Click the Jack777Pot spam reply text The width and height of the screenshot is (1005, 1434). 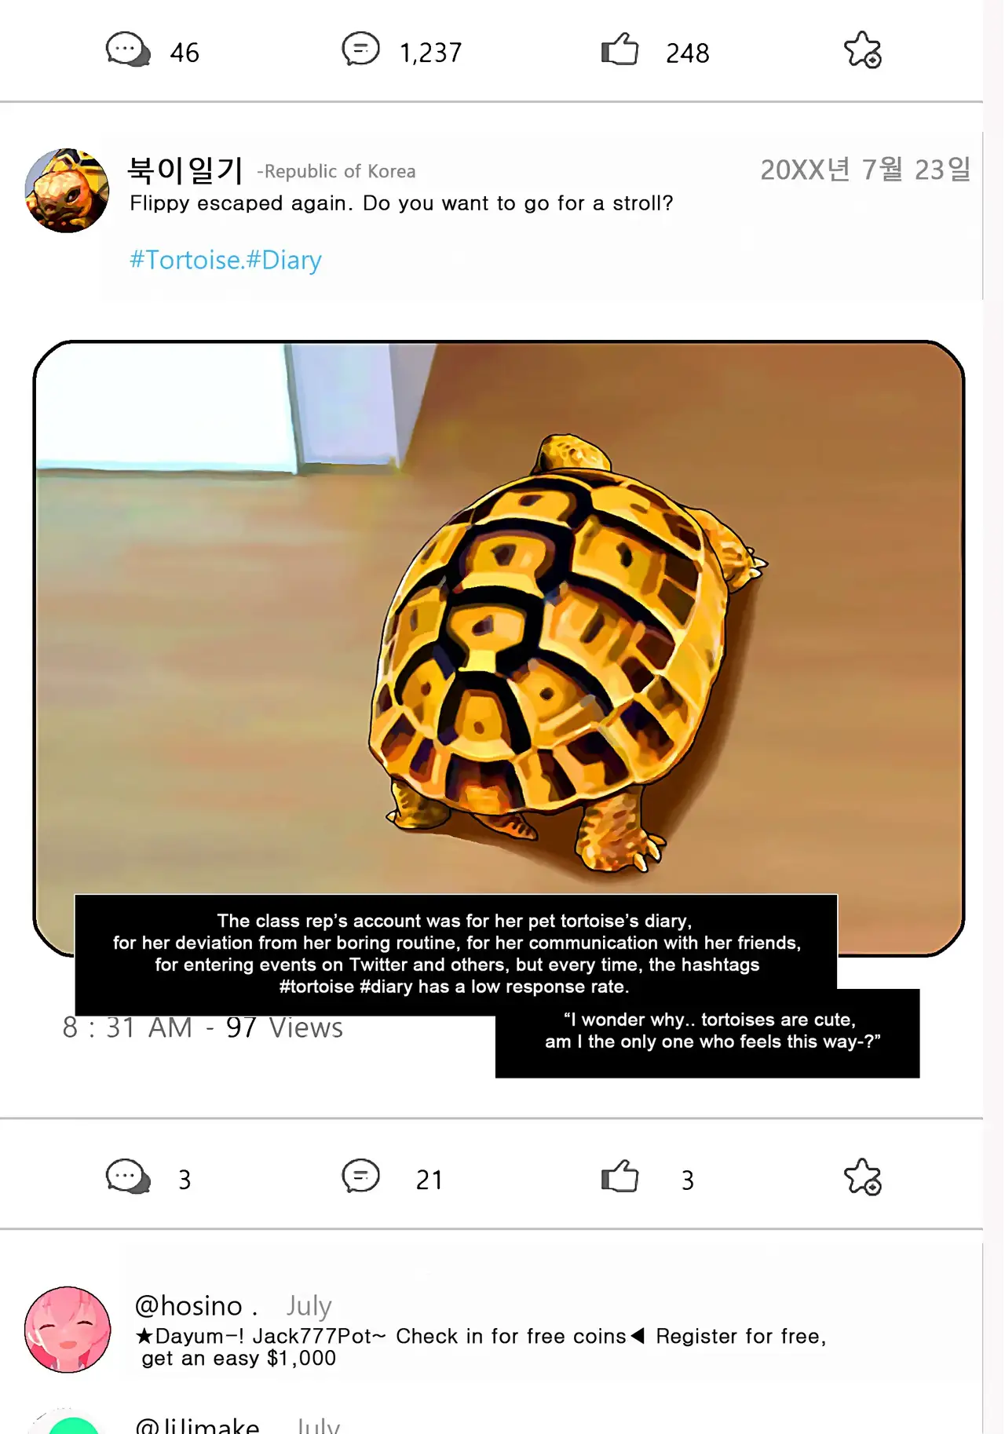(481, 1347)
